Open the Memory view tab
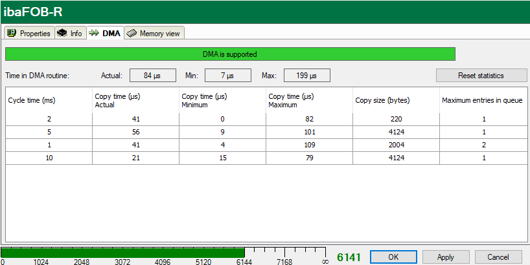 (154, 34)
